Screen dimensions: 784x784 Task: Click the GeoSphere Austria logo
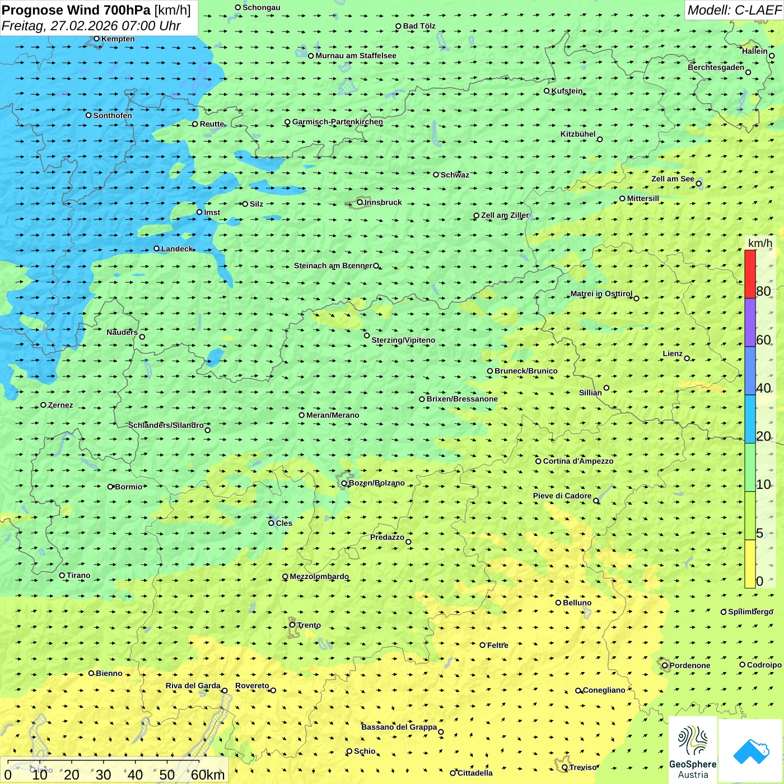[x=693, y=750]
